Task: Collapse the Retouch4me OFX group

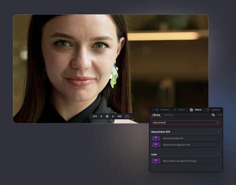Action: pyautogui.click(x=218, y=132)
